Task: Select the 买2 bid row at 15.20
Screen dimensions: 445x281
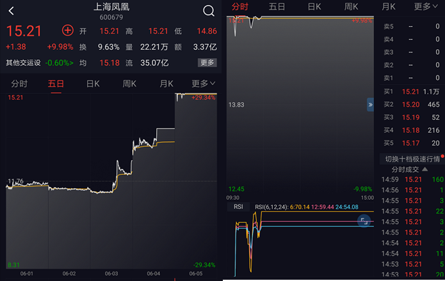Action: coord(412,105)
